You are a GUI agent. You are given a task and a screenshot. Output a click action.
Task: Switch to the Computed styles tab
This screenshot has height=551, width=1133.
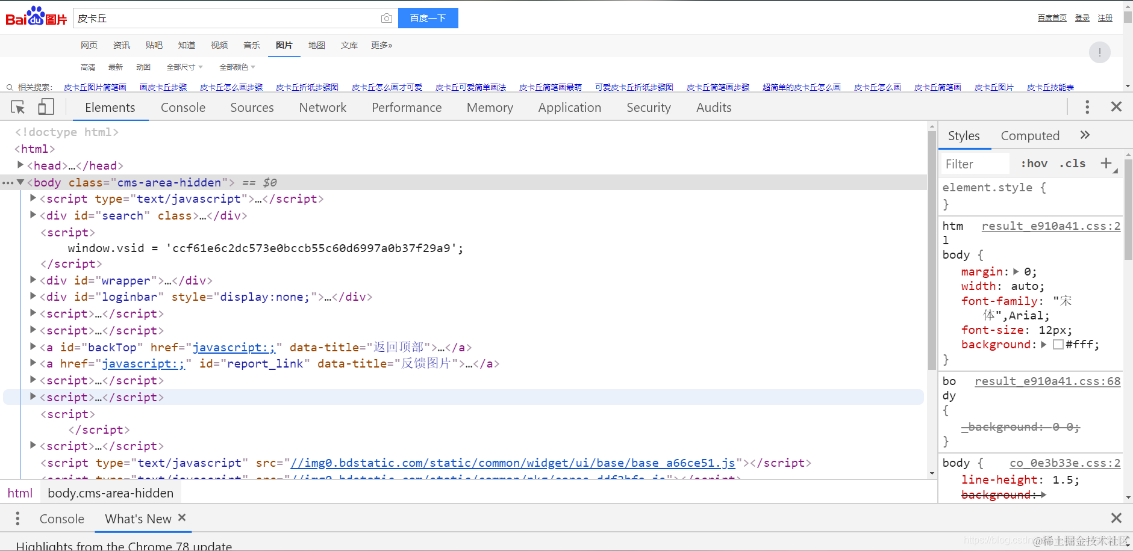click(x=1030, y=136)
